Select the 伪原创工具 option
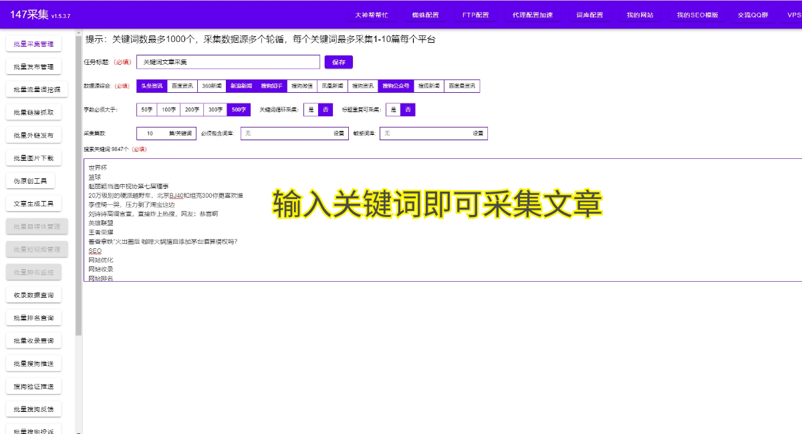 coord(31,180)
